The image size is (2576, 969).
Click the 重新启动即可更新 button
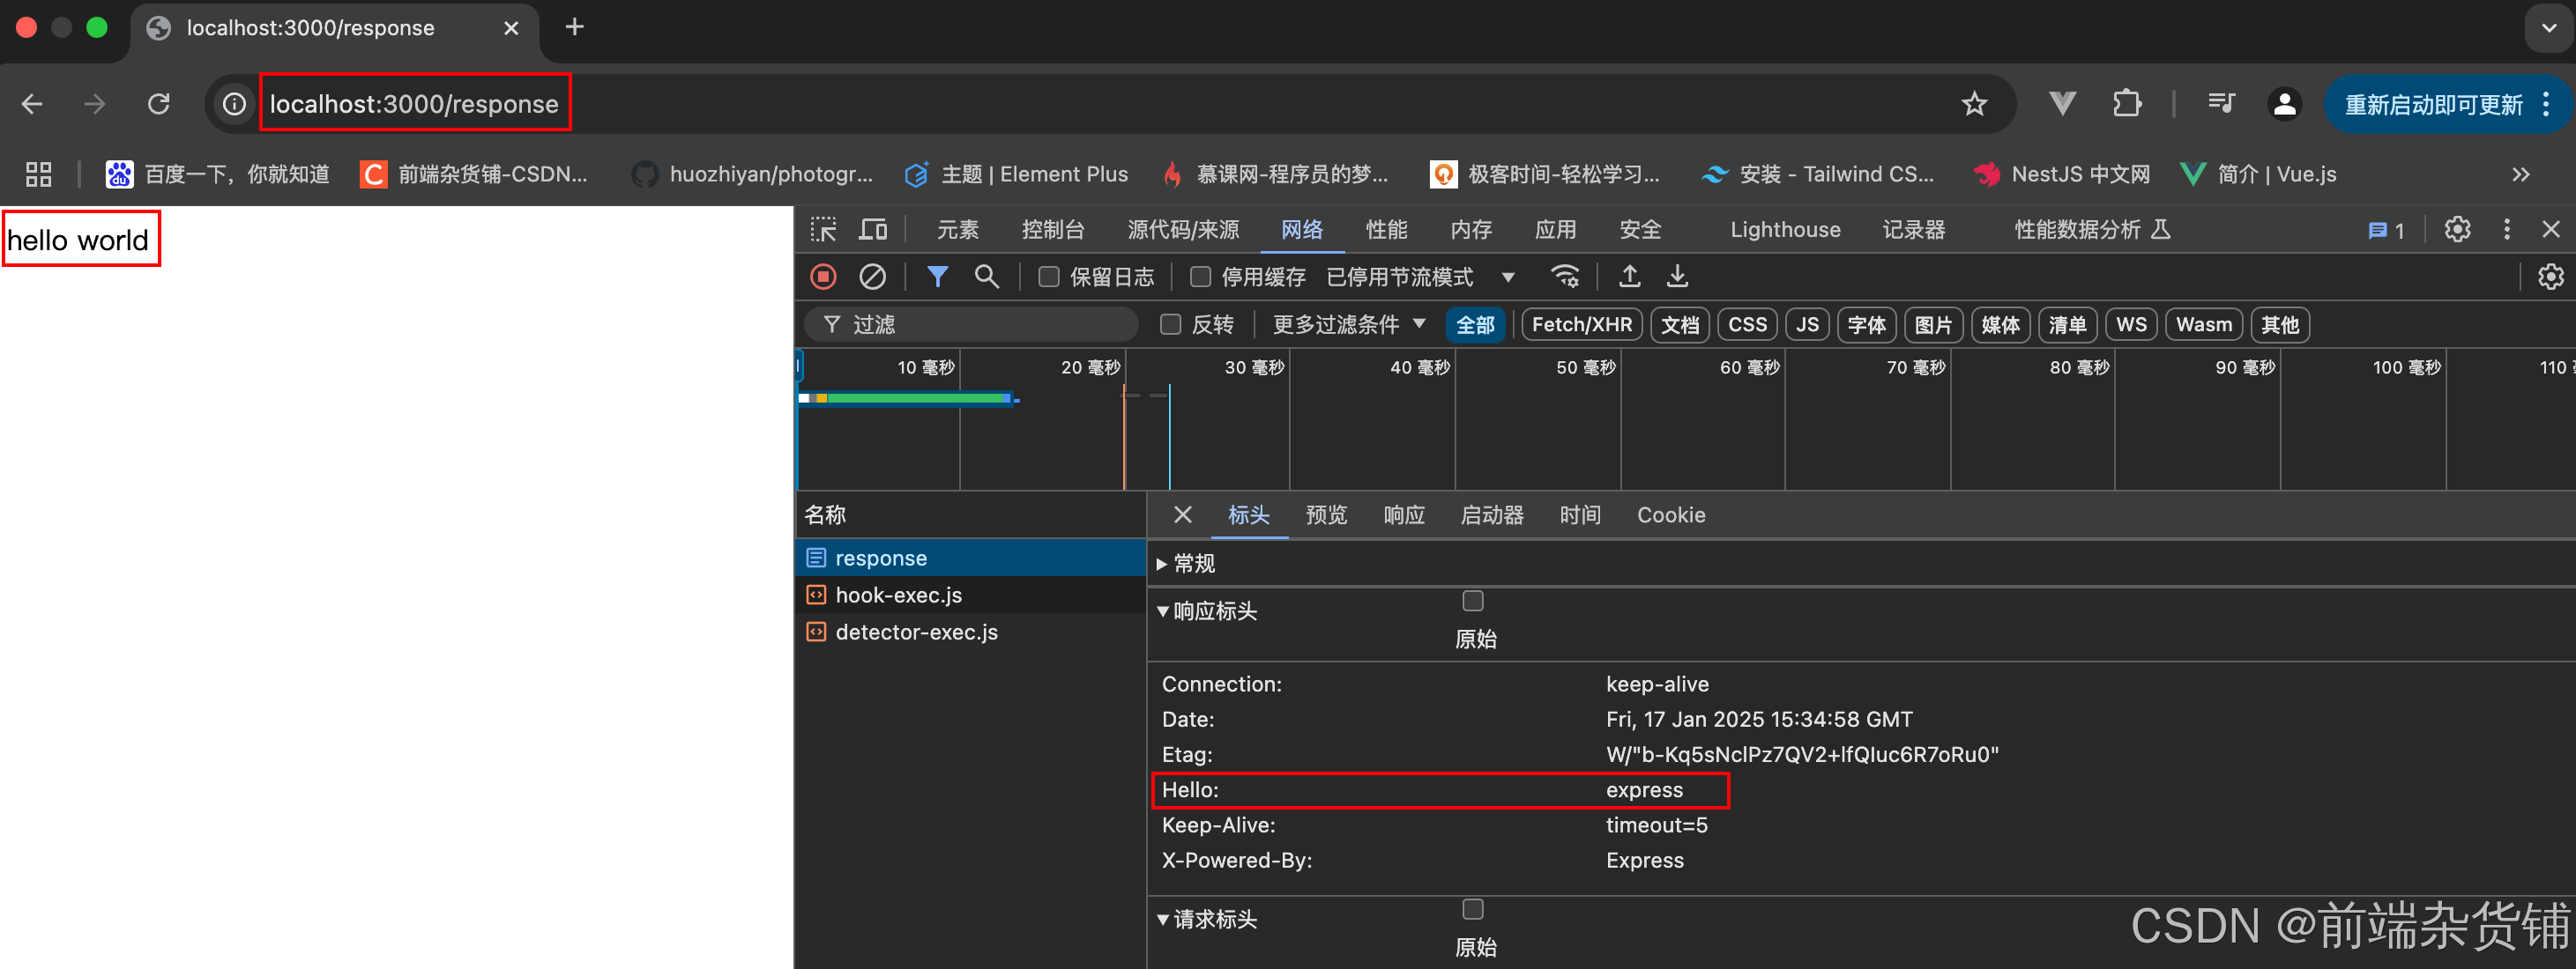(x=2432, y=104)
